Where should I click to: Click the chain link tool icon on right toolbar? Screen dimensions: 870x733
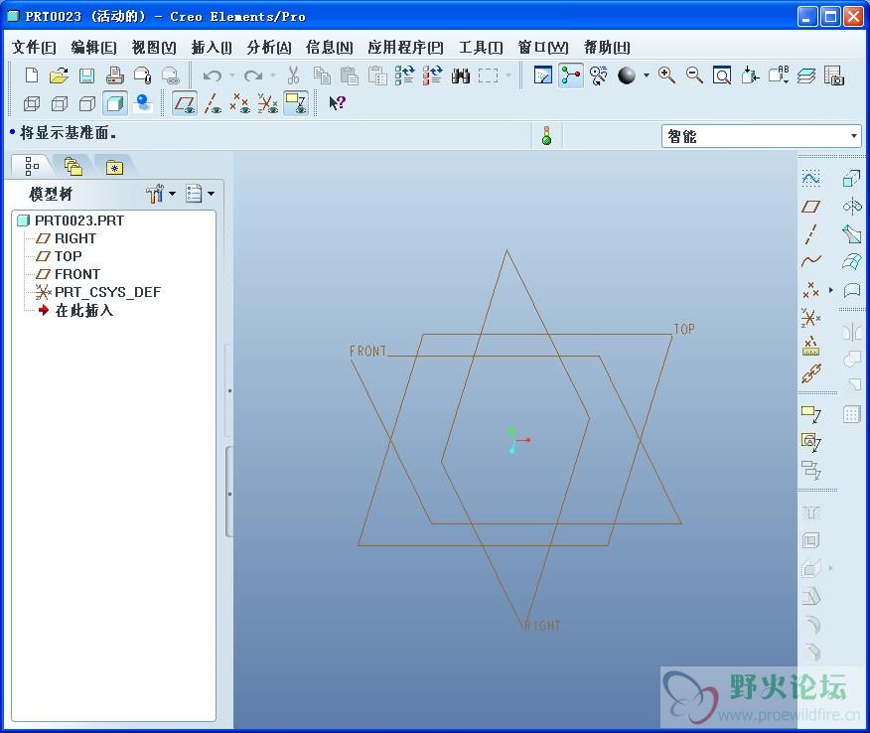click(x=810, y=373)
